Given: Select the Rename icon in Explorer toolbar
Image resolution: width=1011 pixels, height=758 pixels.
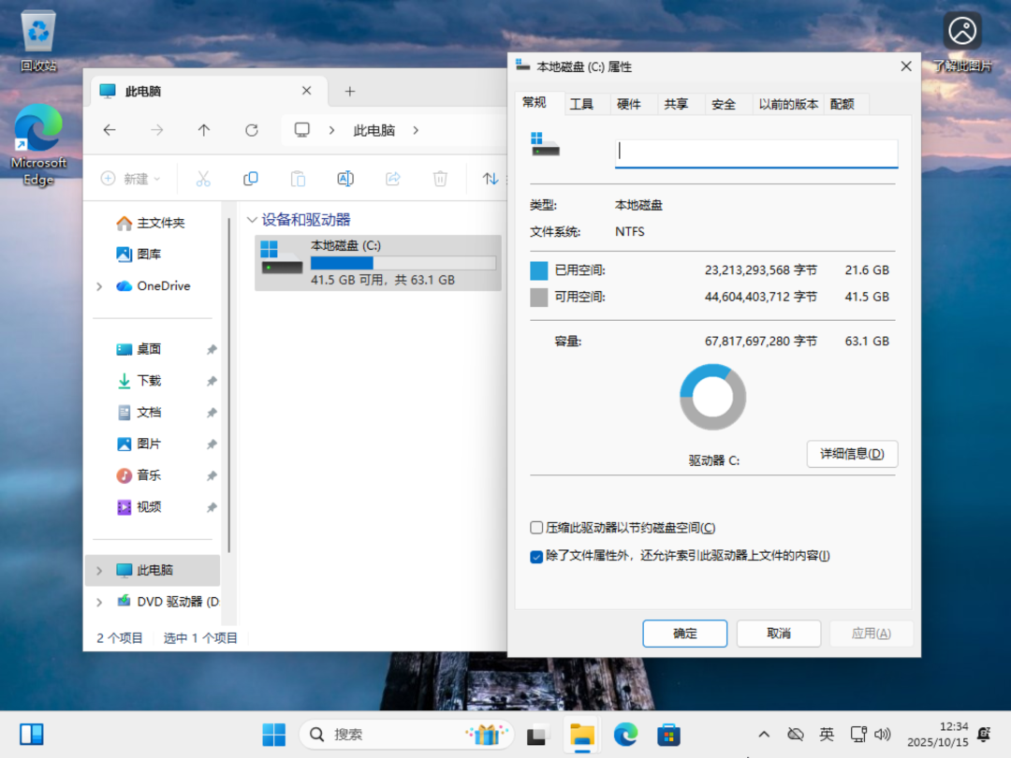Looking at the screenshot, I should (345, 178).
